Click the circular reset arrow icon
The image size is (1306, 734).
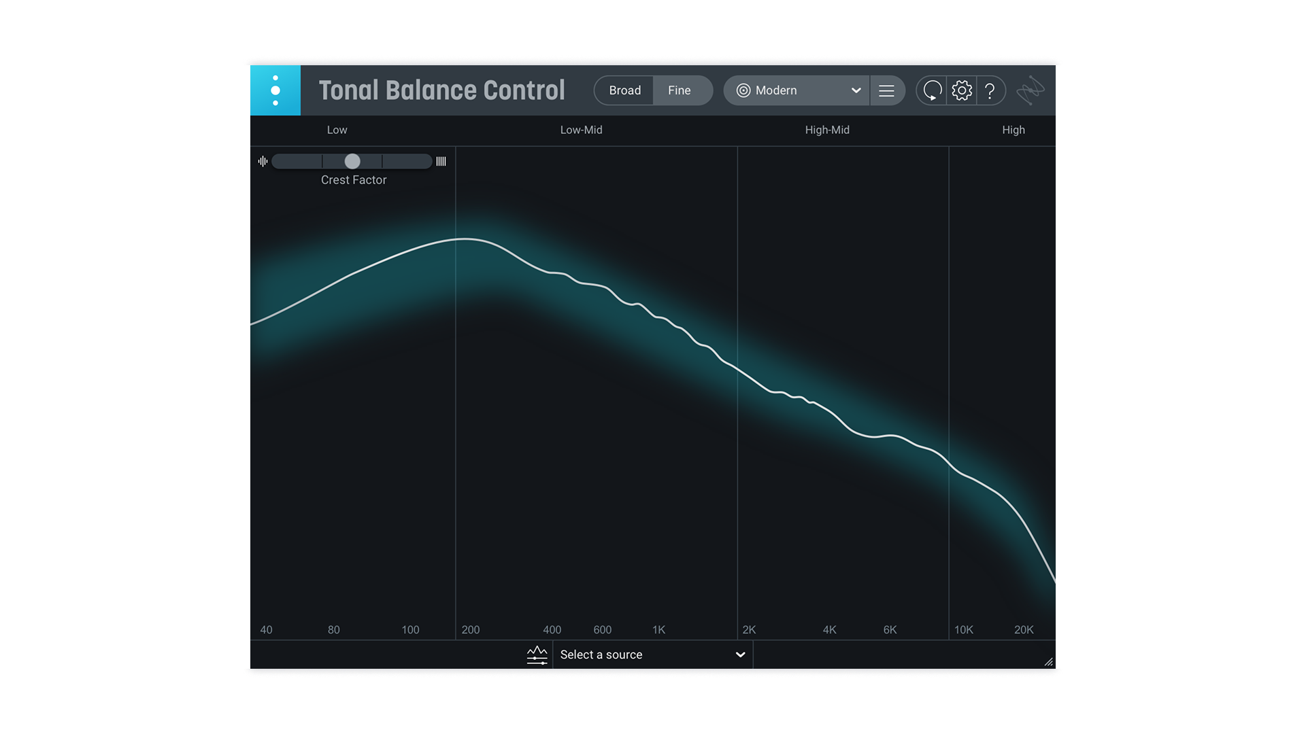(x=933, y=90)
